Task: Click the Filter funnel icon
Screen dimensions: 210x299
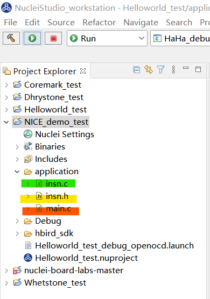Action: coord(160,69)
